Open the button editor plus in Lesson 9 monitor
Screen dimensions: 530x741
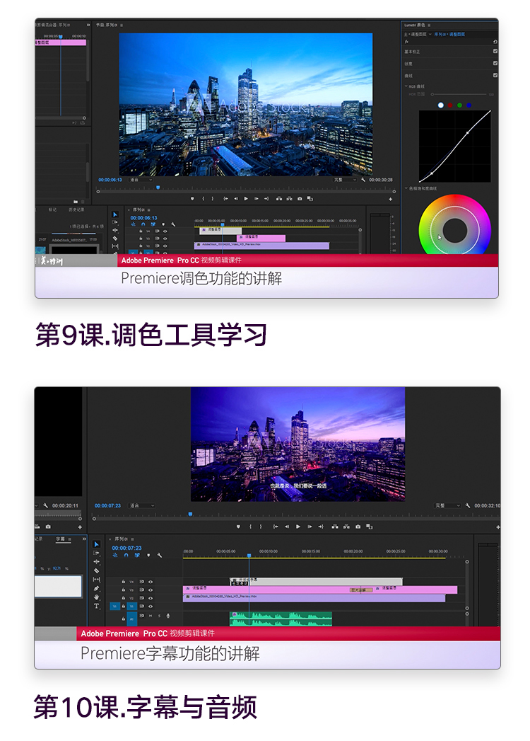(x=390, y=199)
